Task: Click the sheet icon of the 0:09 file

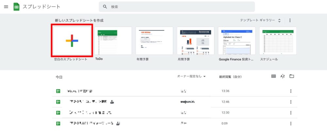Action: (58, 124)
